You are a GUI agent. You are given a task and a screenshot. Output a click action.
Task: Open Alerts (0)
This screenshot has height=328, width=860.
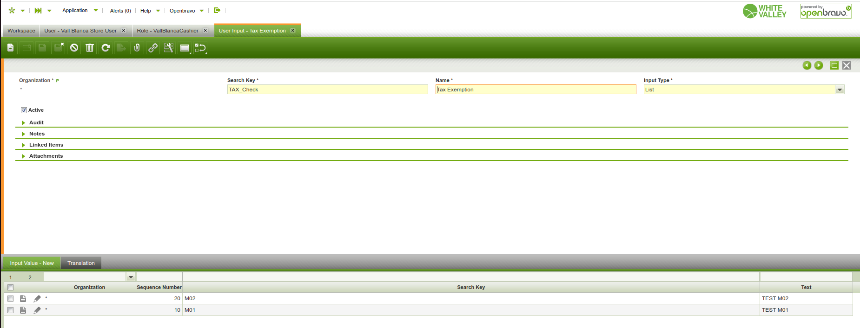(120, 11)
